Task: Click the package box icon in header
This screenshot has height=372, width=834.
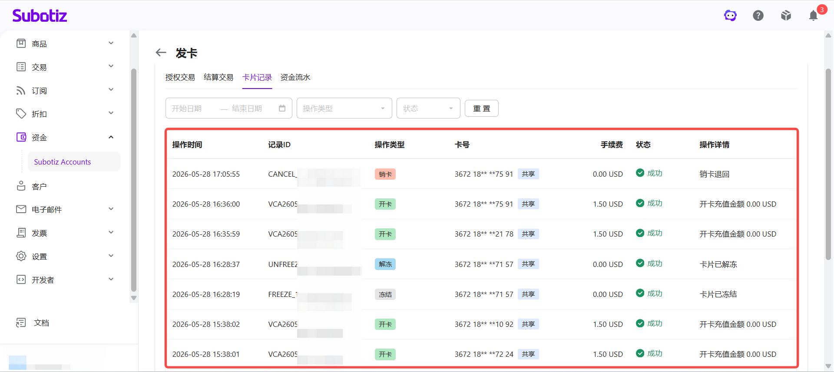Action: pyautogui.click(x=786, y=16)
